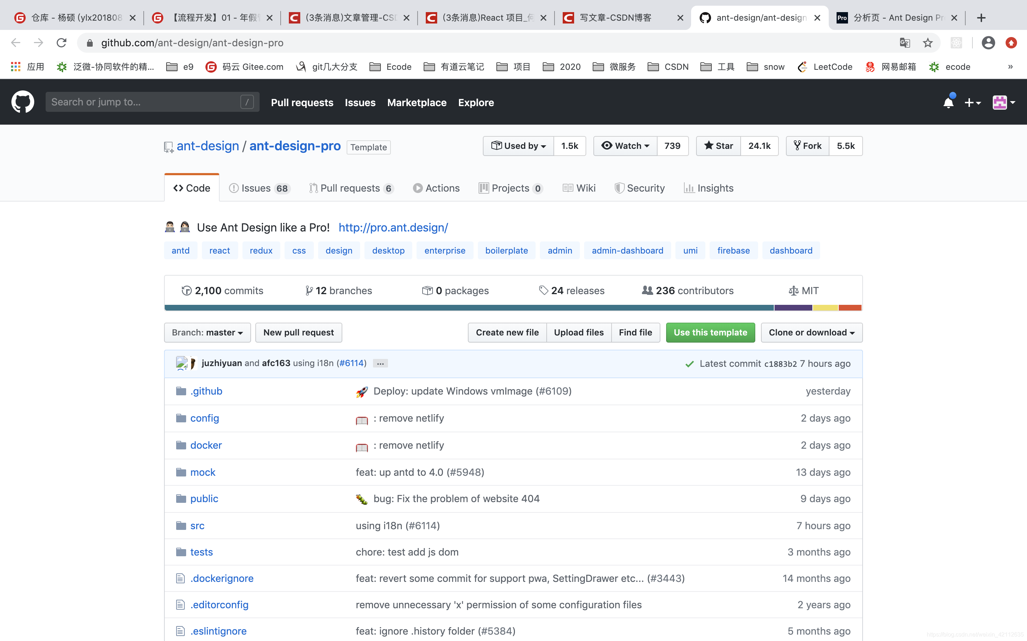The height and width of the screenshot is (641, 1027).
Task: Switch to the Actions tab
Action: coord(436,188)
